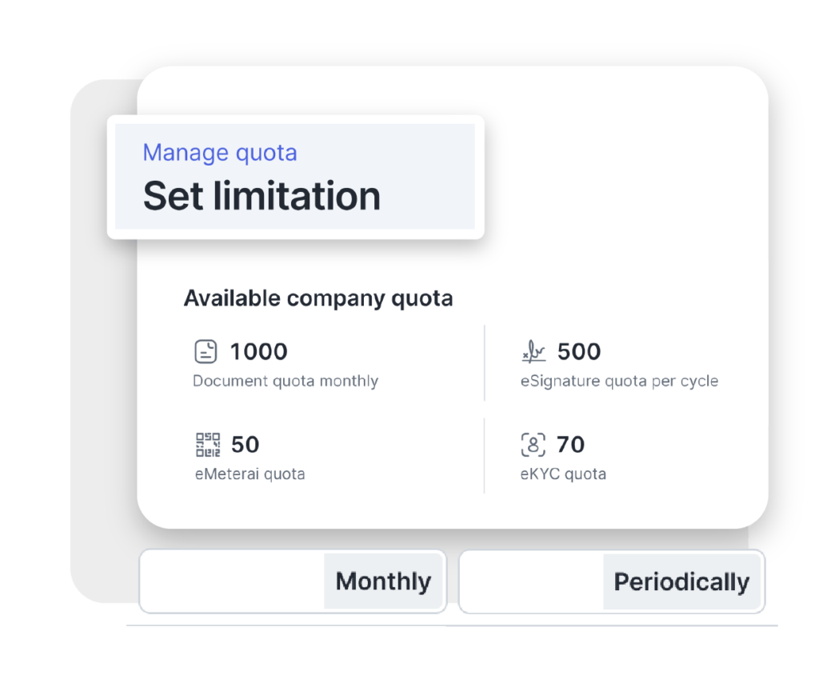Click the 70 eKYC quota value

(571, 445)
